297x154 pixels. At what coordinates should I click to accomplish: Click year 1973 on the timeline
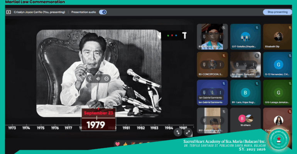click(x=12, y=128)
